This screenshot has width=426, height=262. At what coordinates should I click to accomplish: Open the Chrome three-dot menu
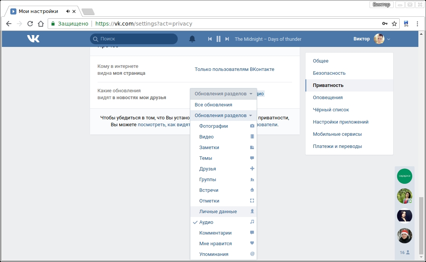point(417,24)
